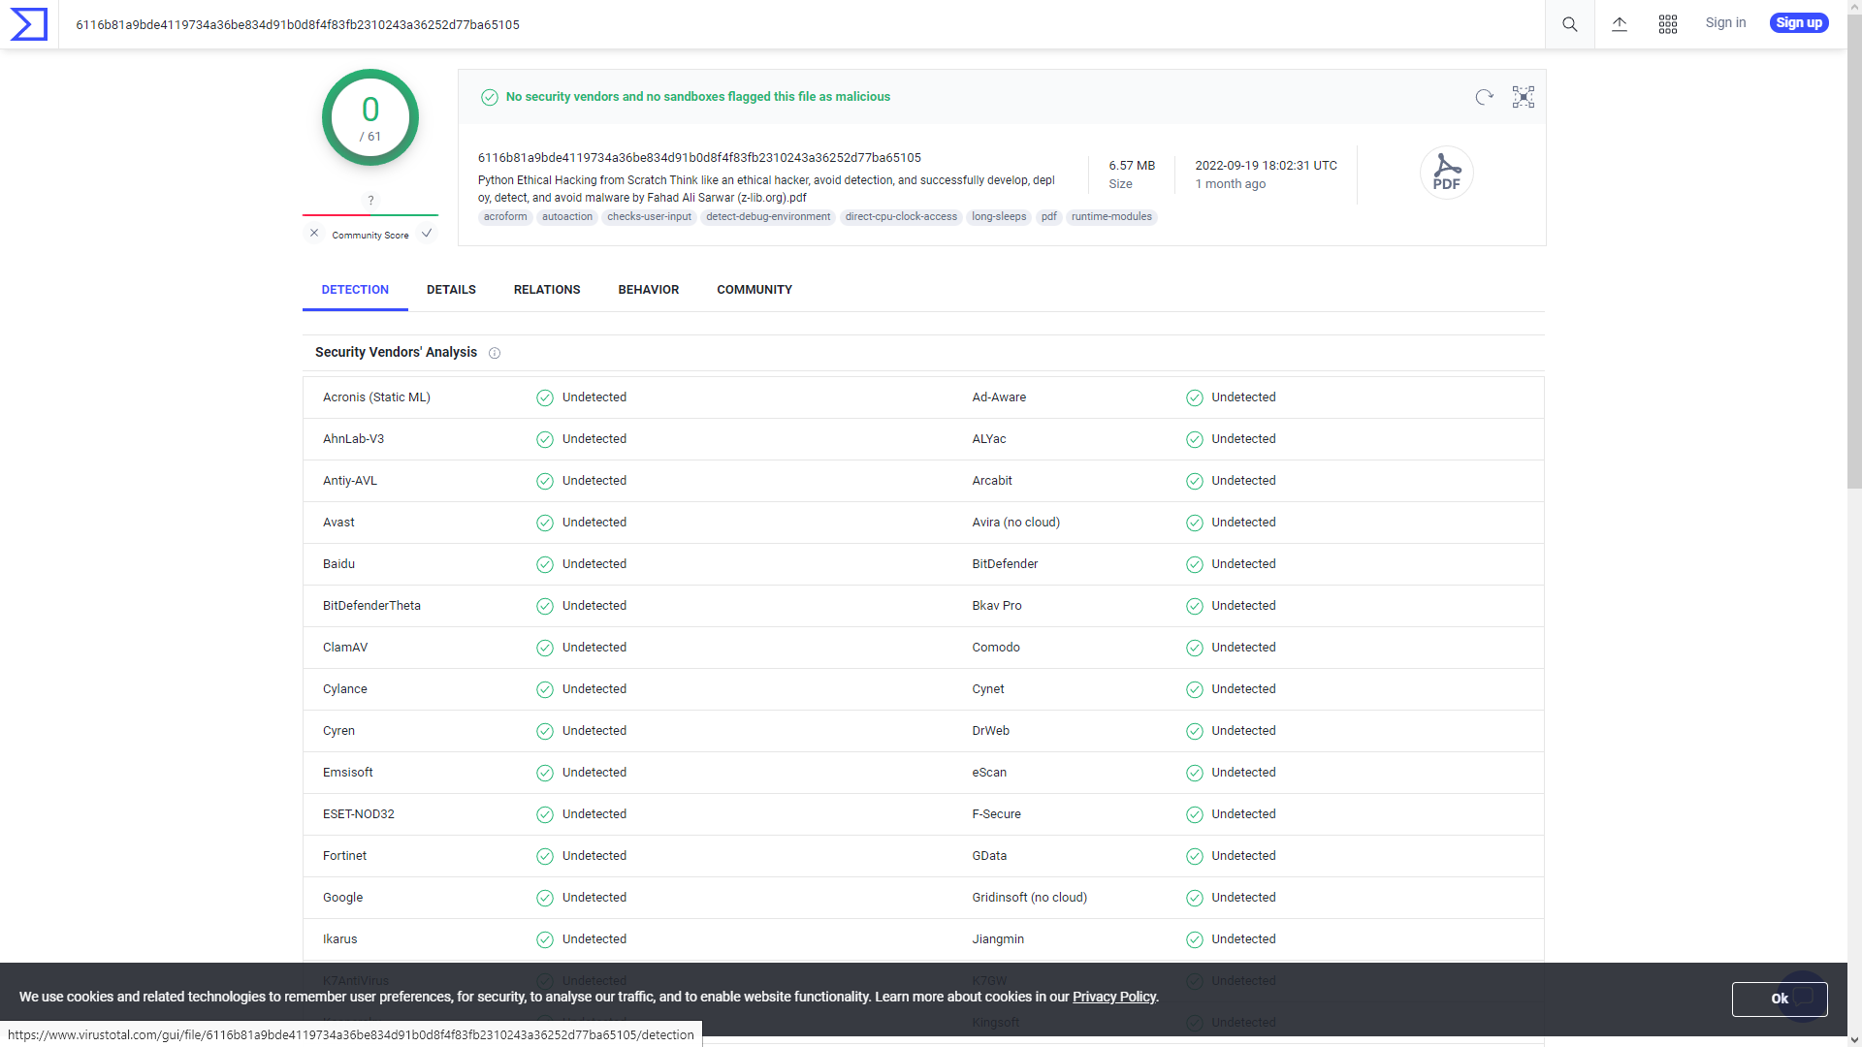Click the Cylance undetected check icon

click(x=545, y=690)
